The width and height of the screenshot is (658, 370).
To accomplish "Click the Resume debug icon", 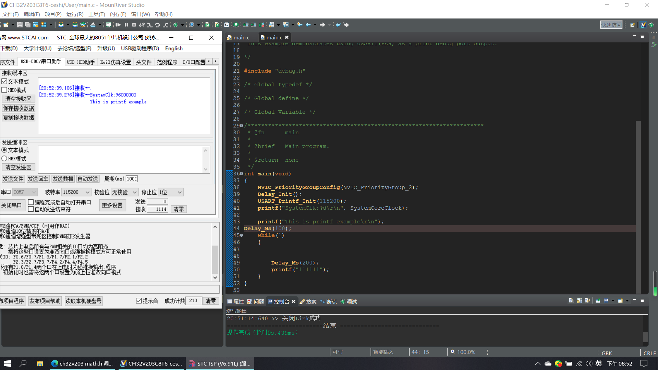I will [118, 25].
